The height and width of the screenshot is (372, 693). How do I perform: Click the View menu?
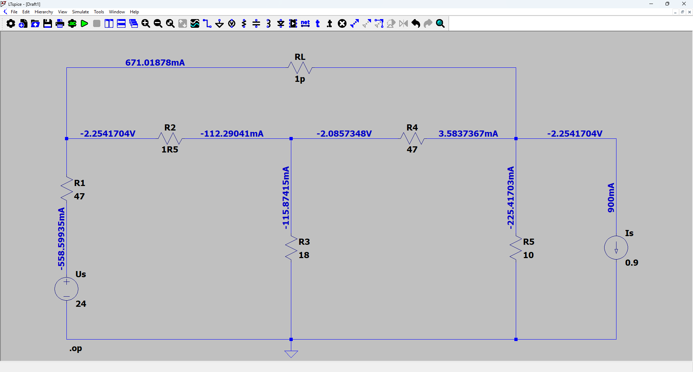[62, 12]
